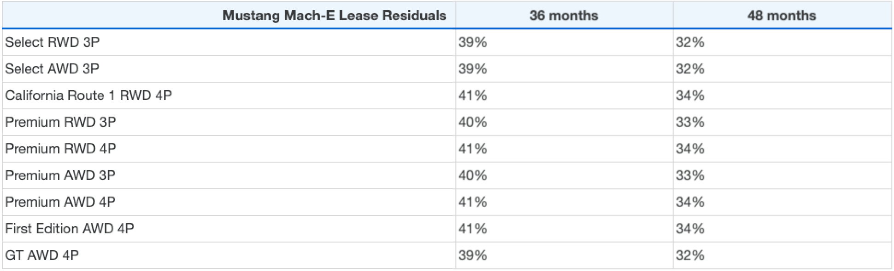Viewport: 894px width, 271px height.
Task: Click Premium AWD 4P's 36-month residual value
Action: tap(472, 202)
